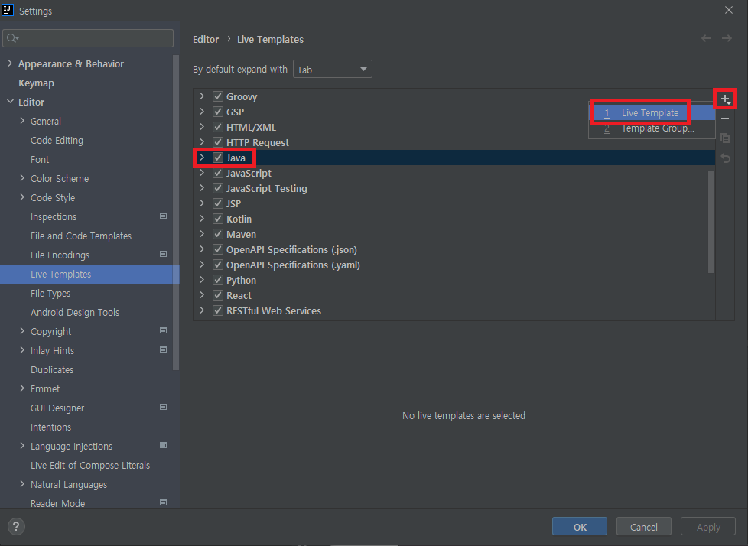Click the project-level icon beside Copyright
The width and height of the screenshot is (748, 546).
coord(163,330)
